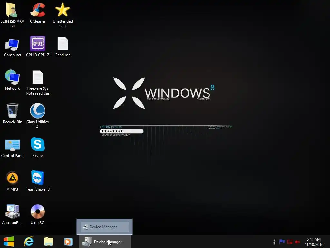Select the Device Manager taskbar button
Viewport: 330px width, 248px height.
click(105, 242)
